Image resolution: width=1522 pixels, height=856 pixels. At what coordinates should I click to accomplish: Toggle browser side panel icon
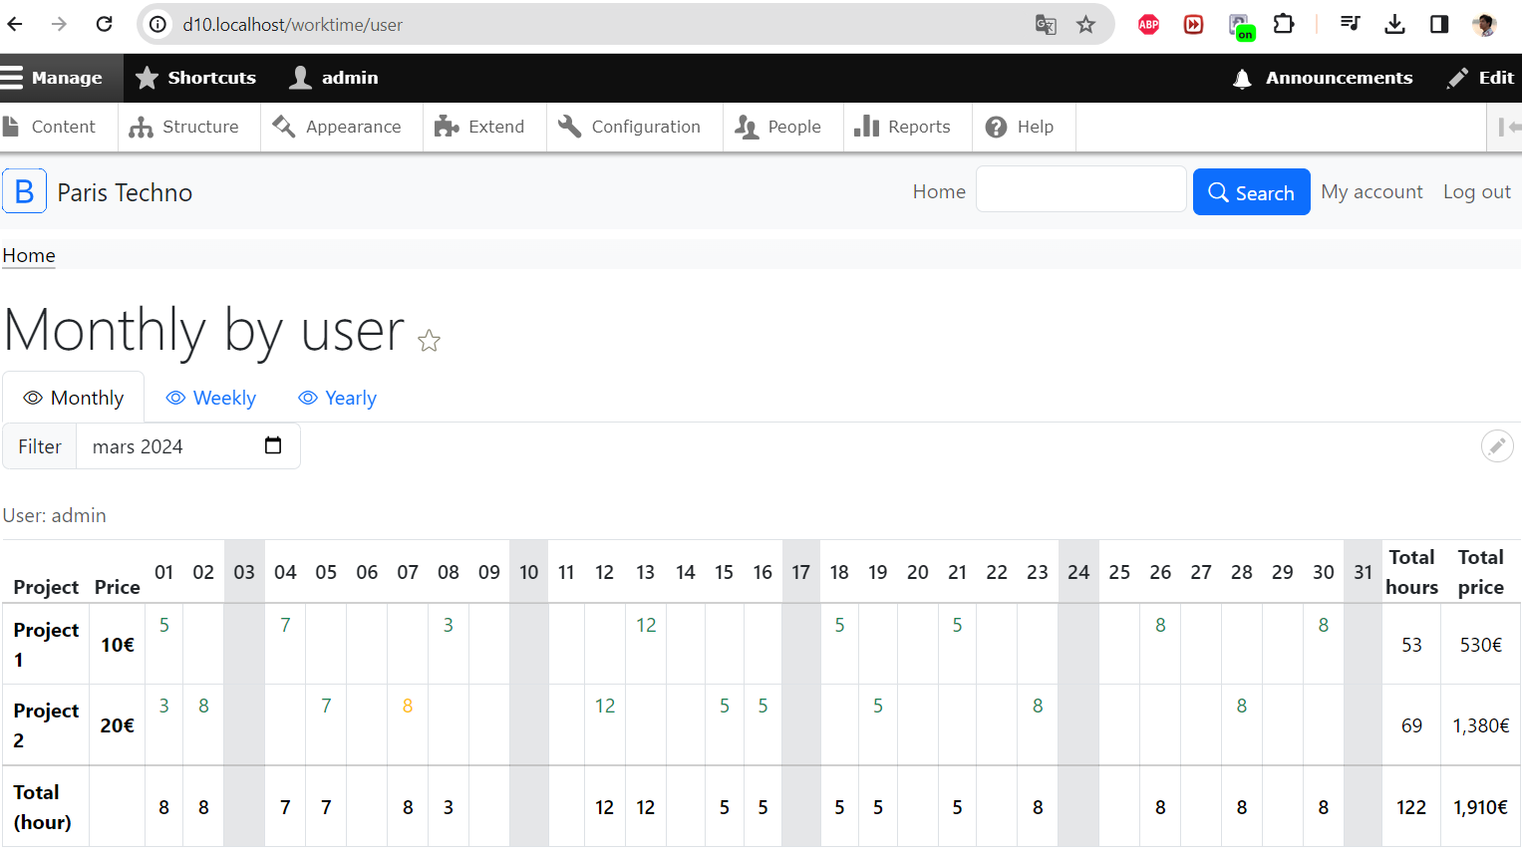1439,24
